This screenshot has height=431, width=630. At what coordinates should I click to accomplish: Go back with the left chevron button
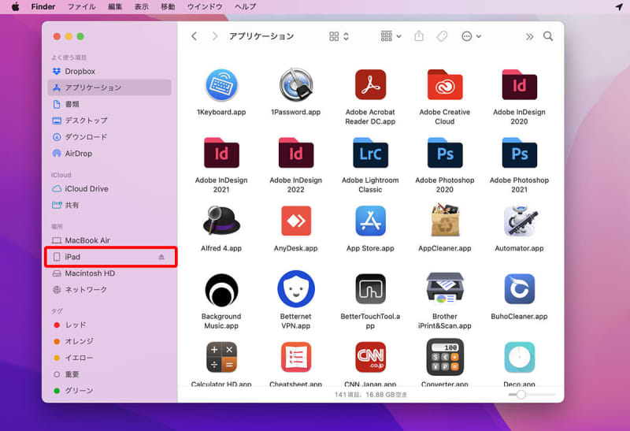pos(194,36)
